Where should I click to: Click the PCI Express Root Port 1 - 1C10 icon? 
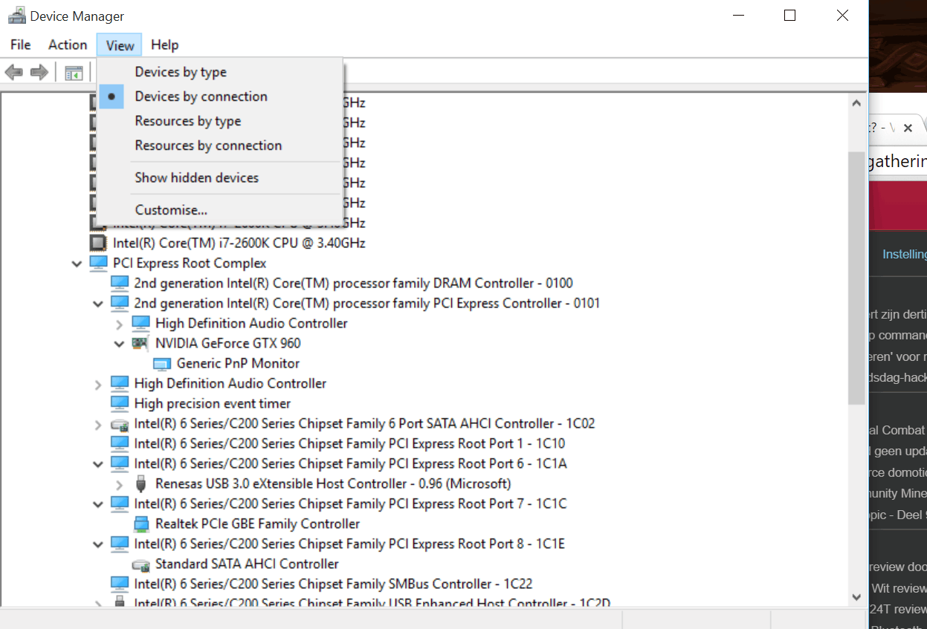coord(119,443)
